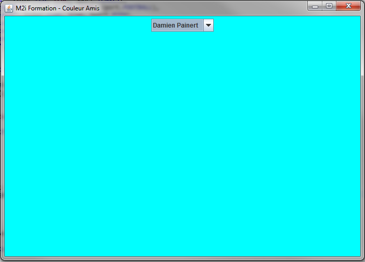Viewport: 365px width, 262px height.
Task: Click the window's bottom border edge
Action: pyautogui.click(x=182, y=259)
